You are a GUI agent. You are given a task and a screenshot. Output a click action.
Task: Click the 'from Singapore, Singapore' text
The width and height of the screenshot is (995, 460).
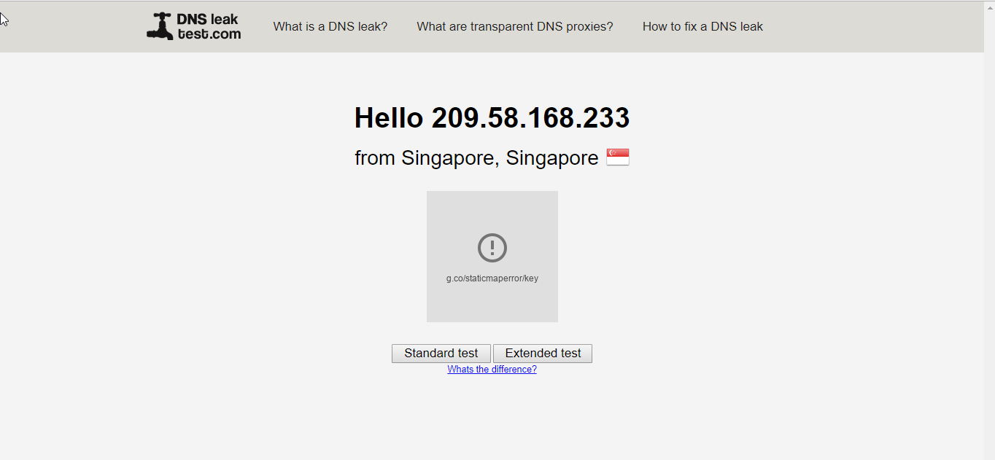pos(476,157)
